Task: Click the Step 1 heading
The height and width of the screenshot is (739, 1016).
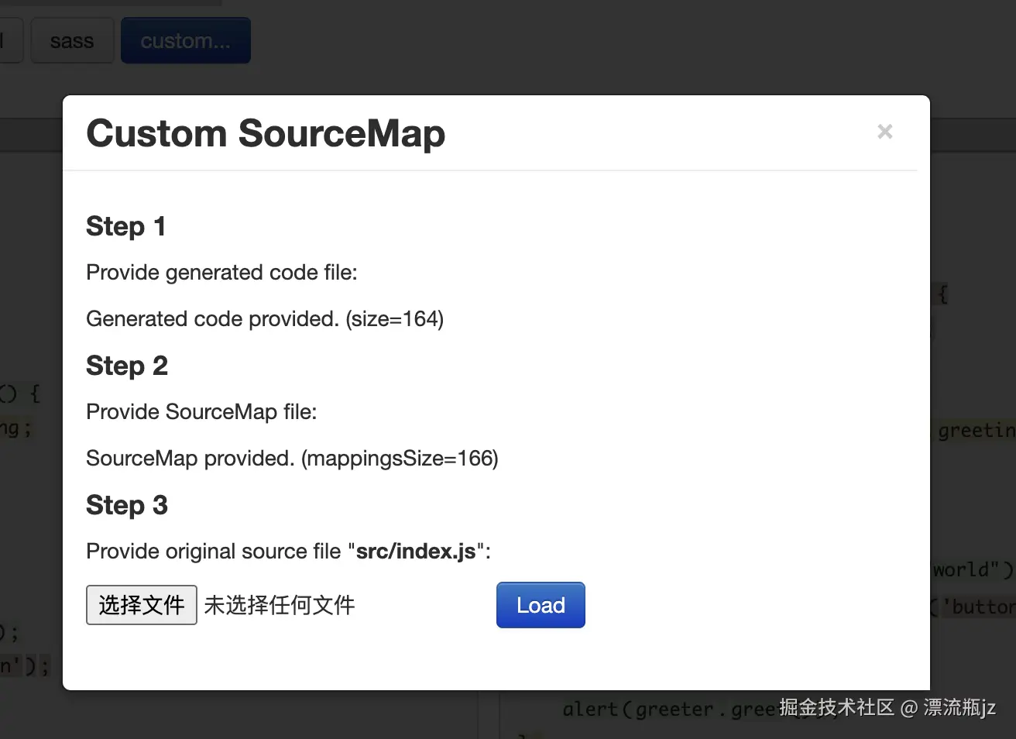Action: tap(125, 226)
